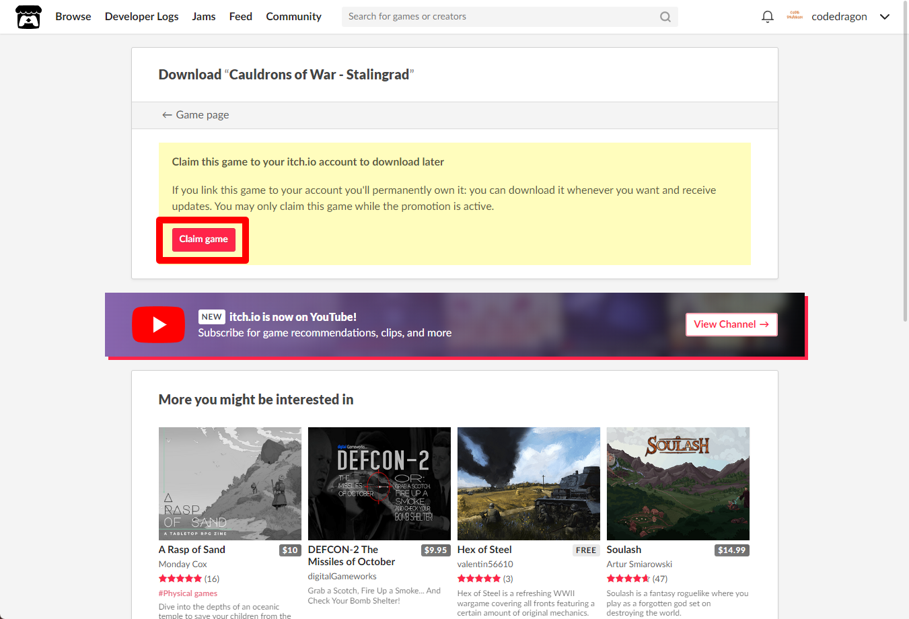This screenshot has width=909, height=619.
Task: Click the codedragon avatar image
Action: (x=795, y=16)
